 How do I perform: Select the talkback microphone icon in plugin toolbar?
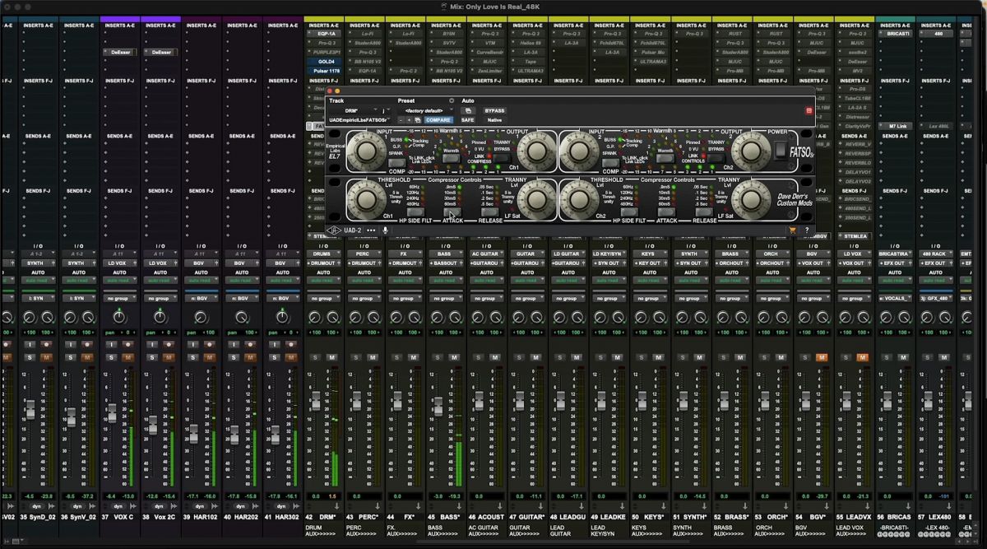[x=384, y=230]
